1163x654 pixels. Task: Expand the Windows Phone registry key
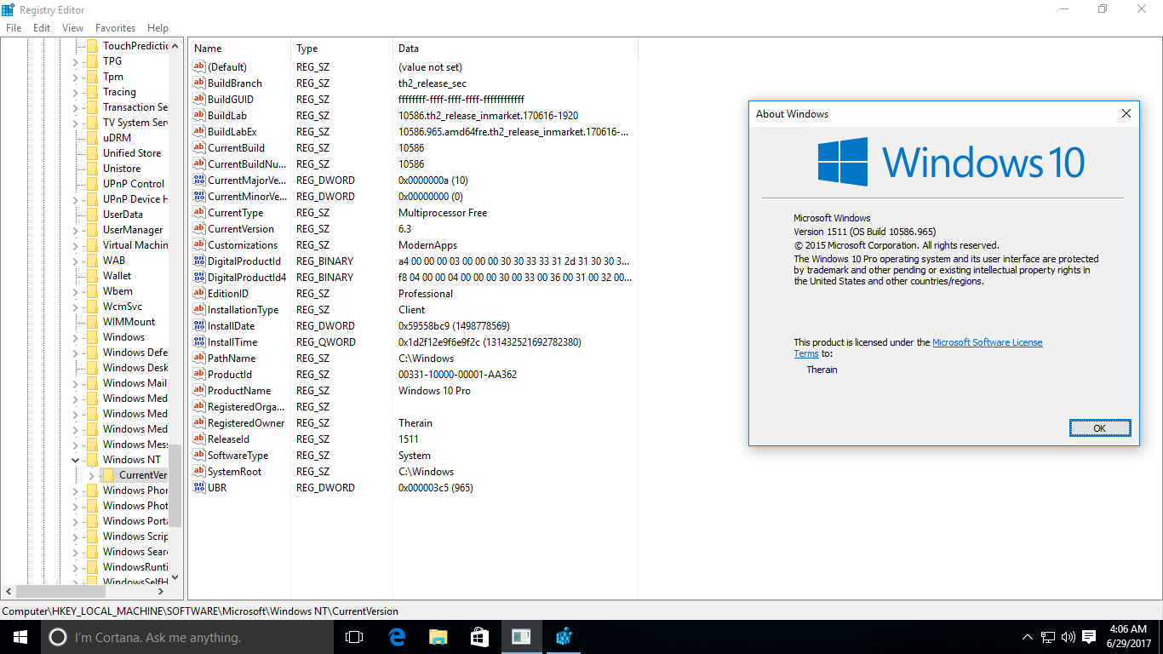tap(75, 490)
